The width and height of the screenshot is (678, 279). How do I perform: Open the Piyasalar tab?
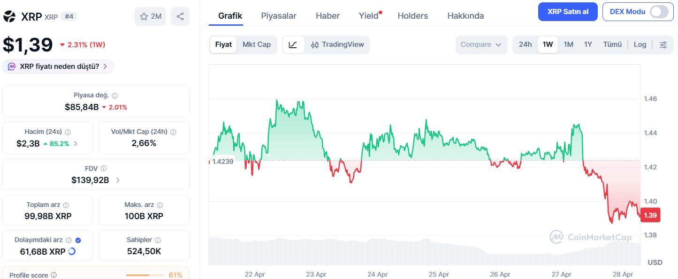[x=279, y=16]
